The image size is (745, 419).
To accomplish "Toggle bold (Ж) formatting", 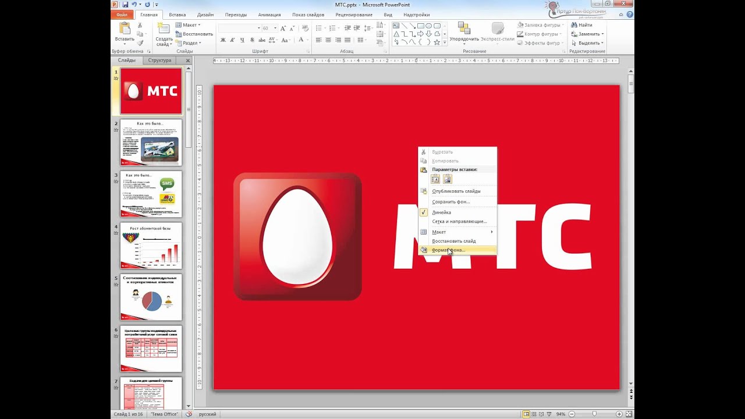I will tap(223, 40).
